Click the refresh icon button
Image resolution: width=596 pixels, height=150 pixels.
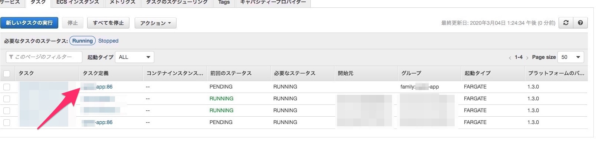(566, 23)
